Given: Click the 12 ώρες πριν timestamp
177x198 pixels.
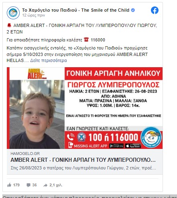Looking at the screenshot, I should coord(34,15).
